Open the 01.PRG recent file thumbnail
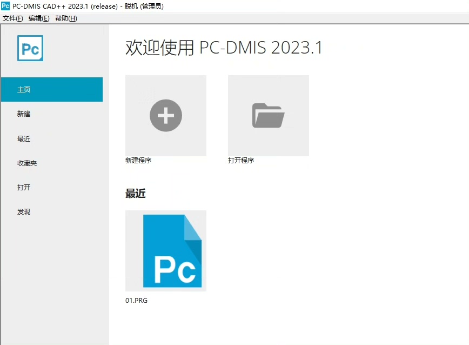Image resolution: width=469 pixels, height=345 pixels. pos(166,251)
